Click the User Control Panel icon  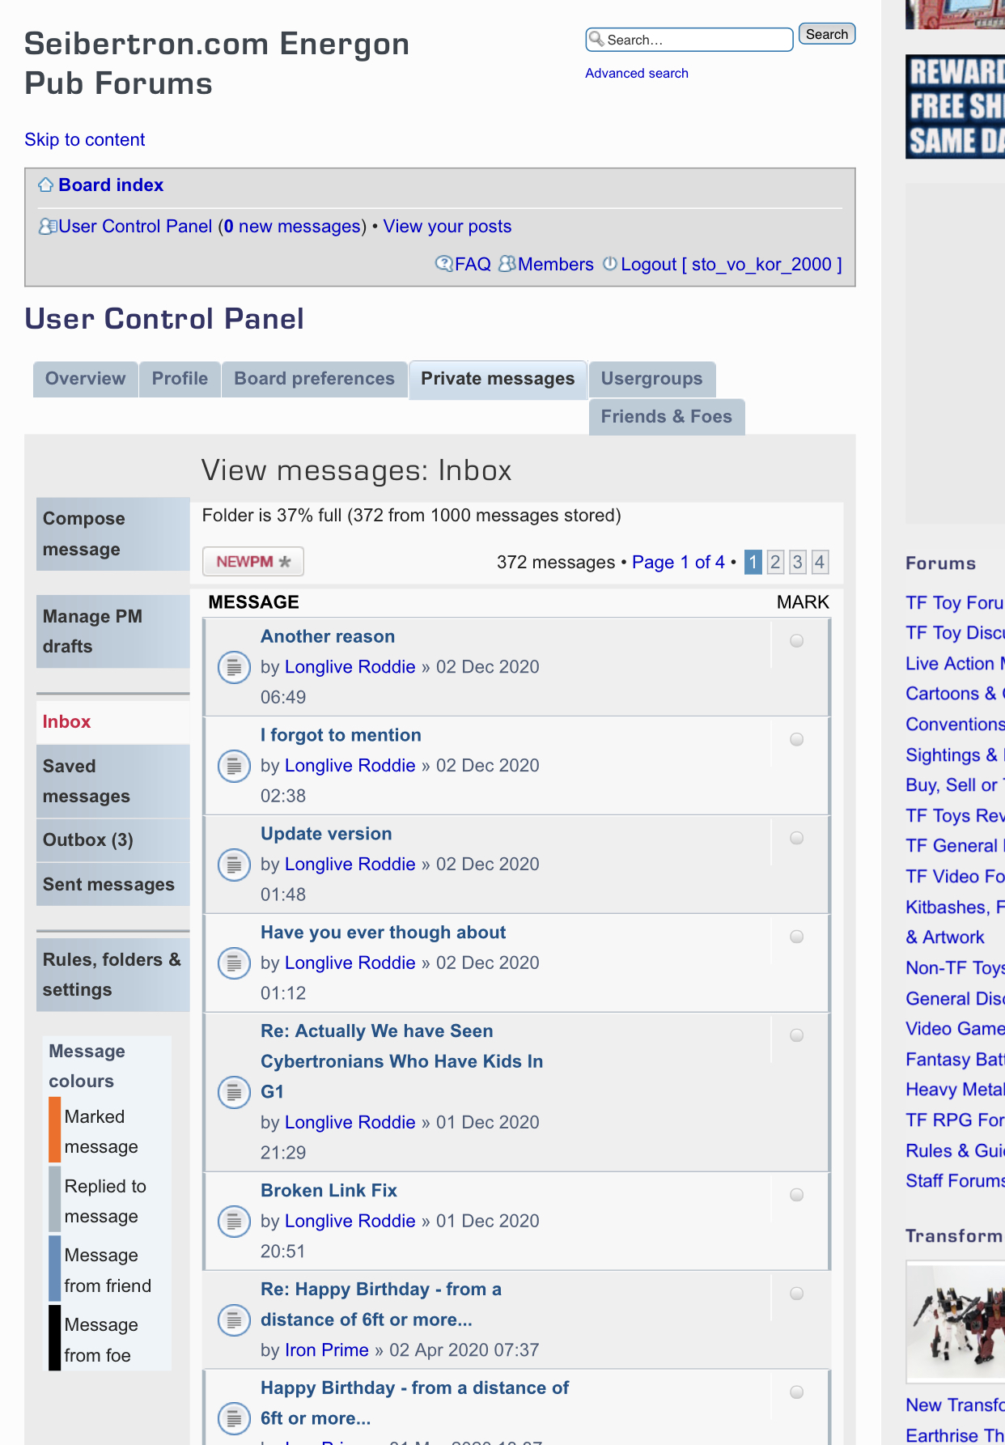(48, 227)
